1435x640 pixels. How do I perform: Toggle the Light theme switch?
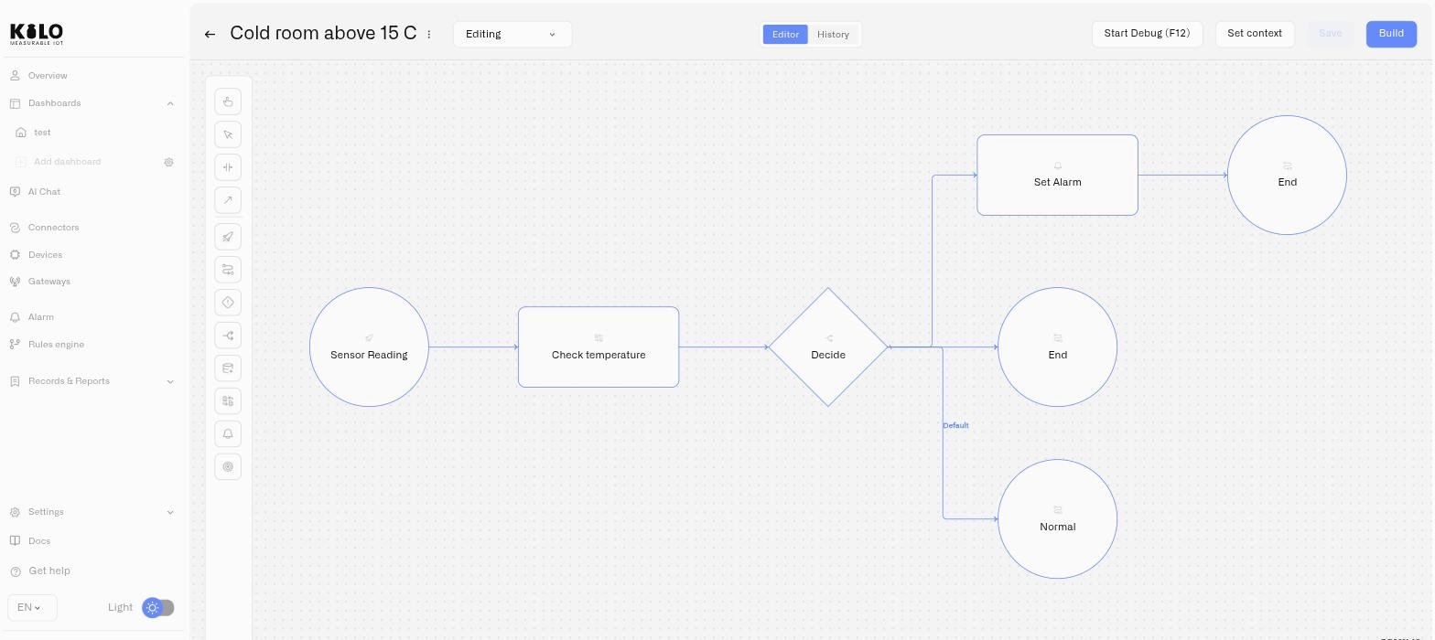tap(158, 608)
